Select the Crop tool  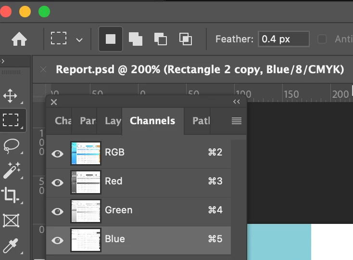coord(10,195)
